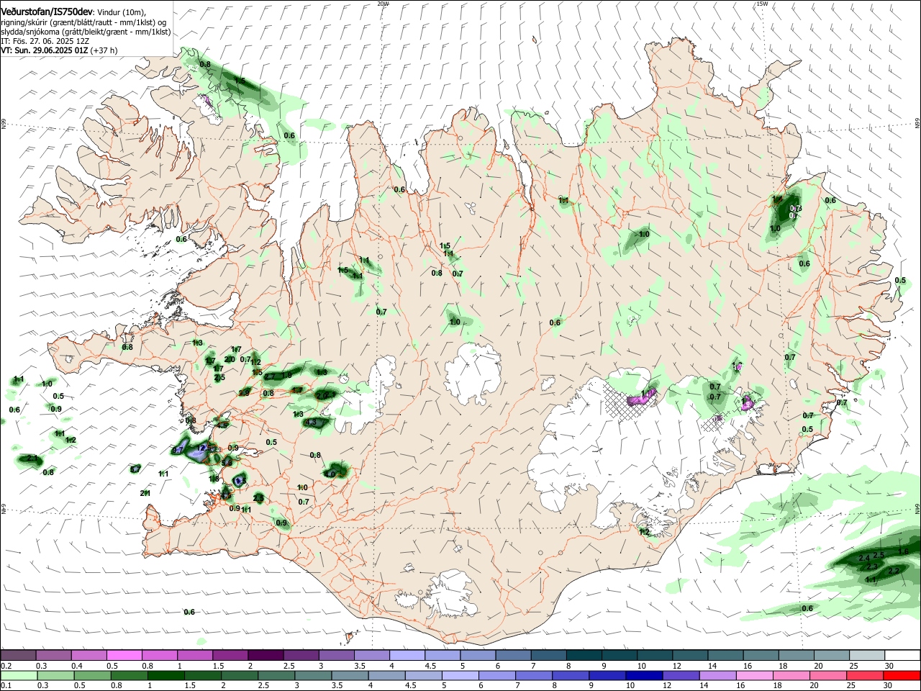
Task: Click the '0.2' label on the snow scale
Action: coord(6,666)
